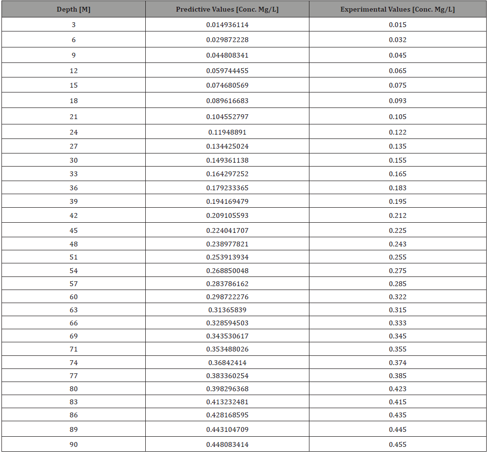Select predictive value 0.383360254
Image resolution: width=492 pixels, height=459 pixels.
227,376
